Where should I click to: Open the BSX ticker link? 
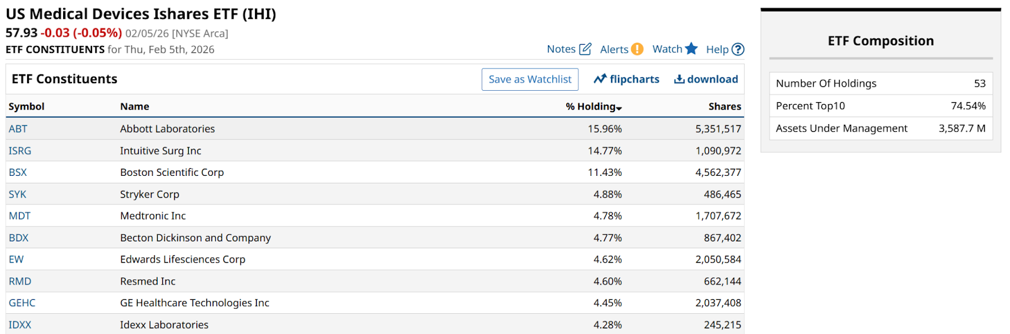[x=18, y=172]
